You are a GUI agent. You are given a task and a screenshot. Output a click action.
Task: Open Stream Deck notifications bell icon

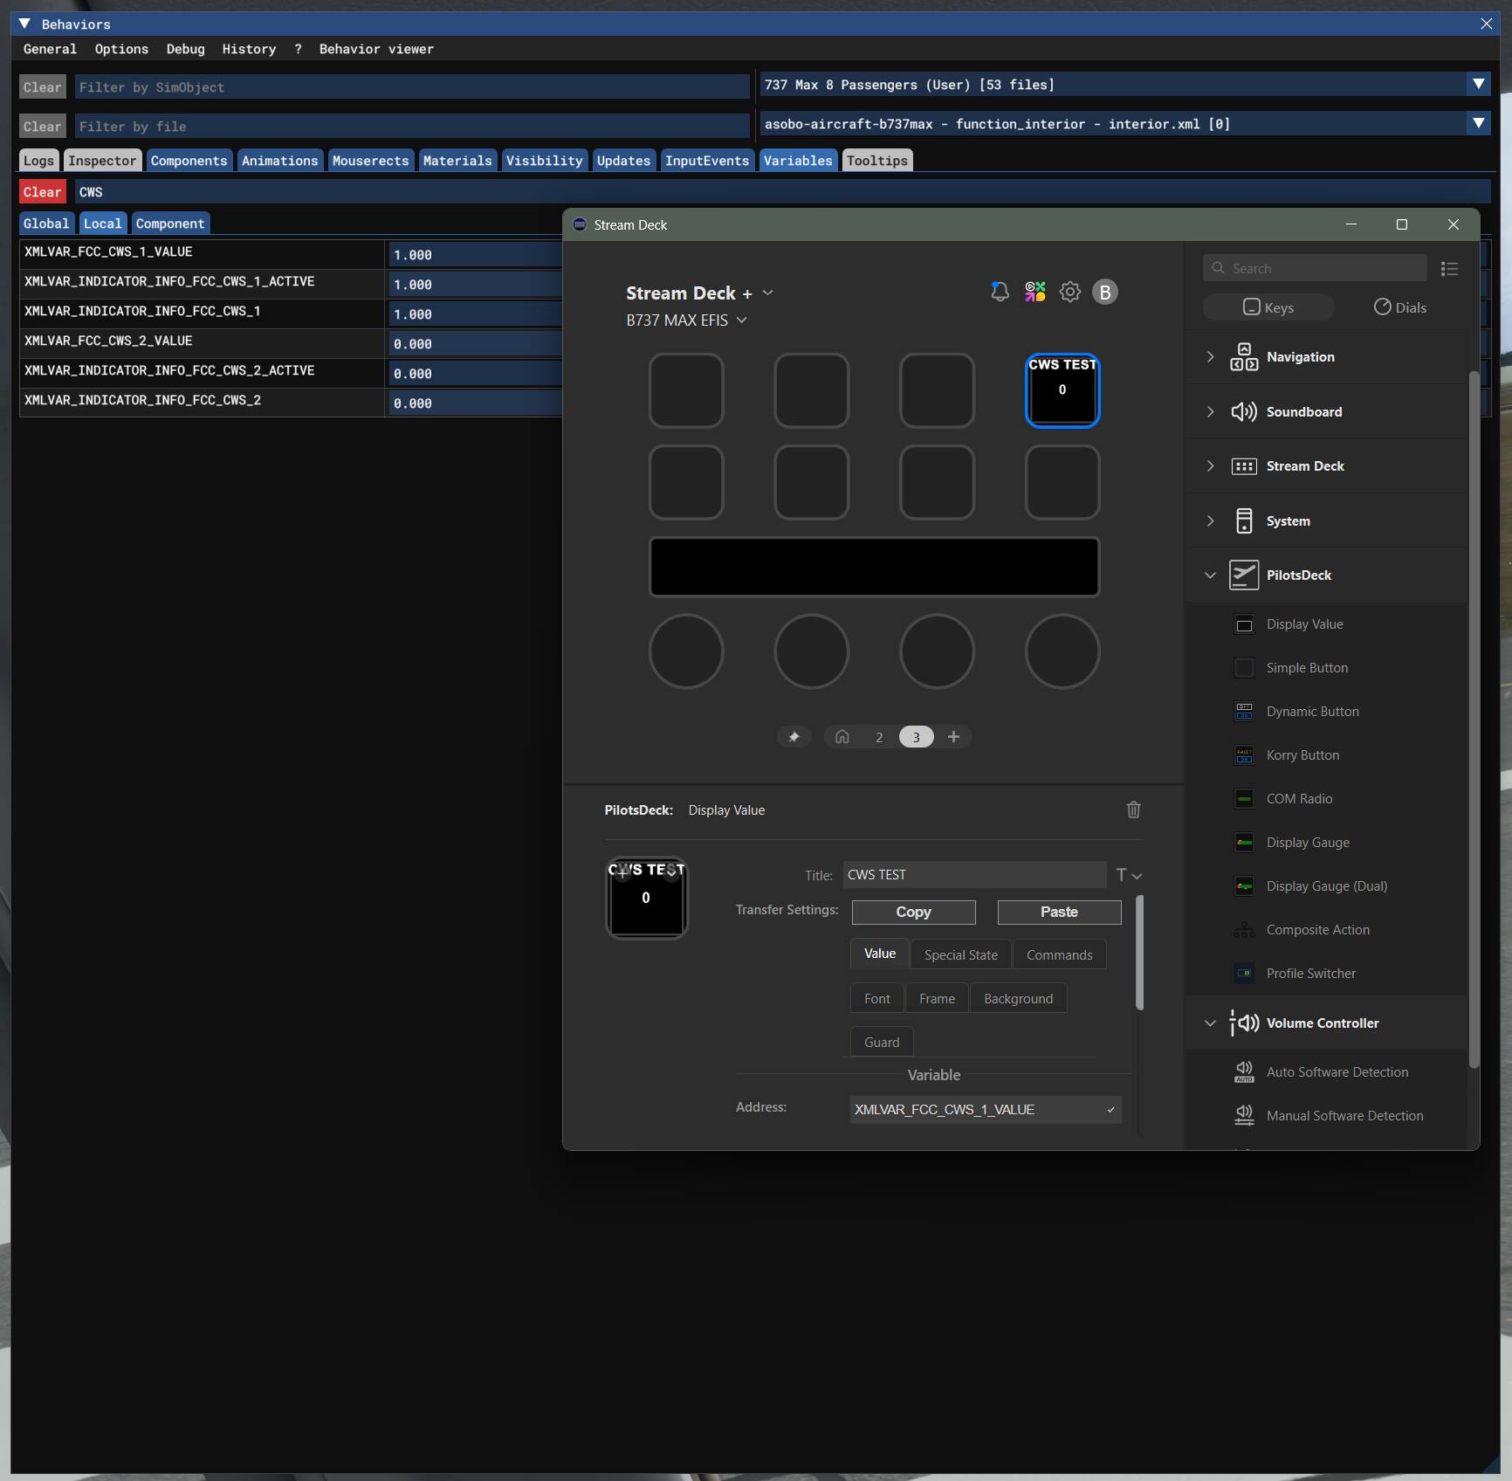[1000, 292]
